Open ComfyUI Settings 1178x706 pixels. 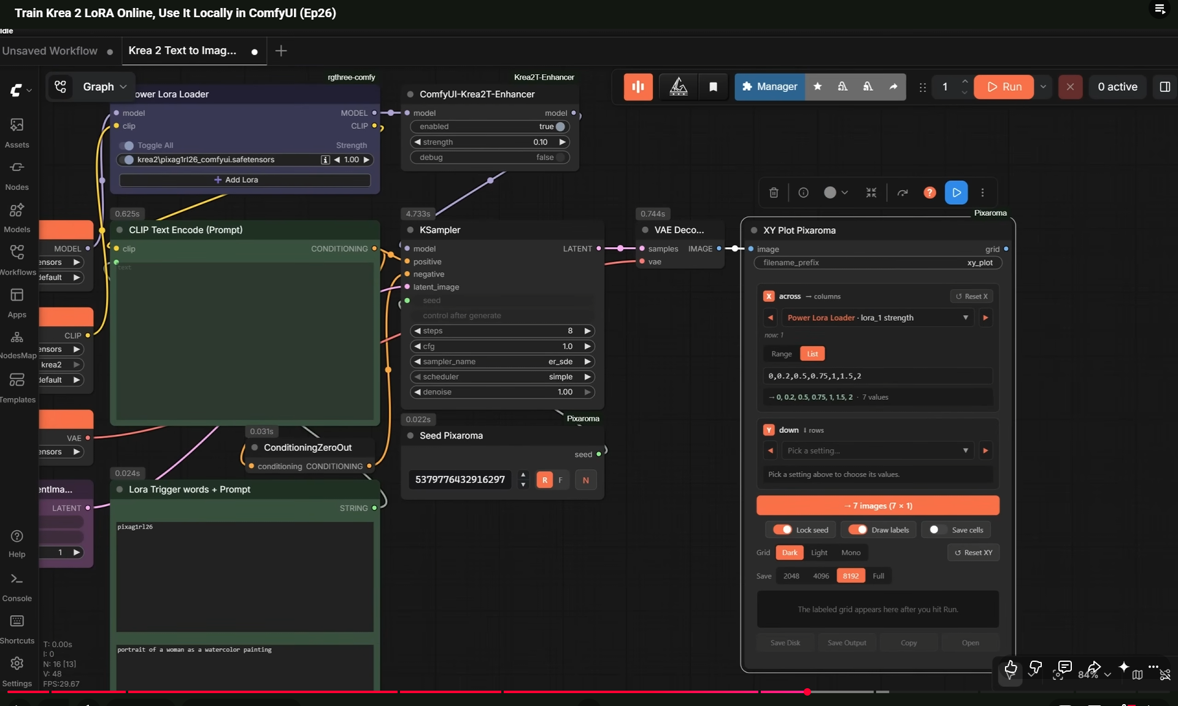17,672
